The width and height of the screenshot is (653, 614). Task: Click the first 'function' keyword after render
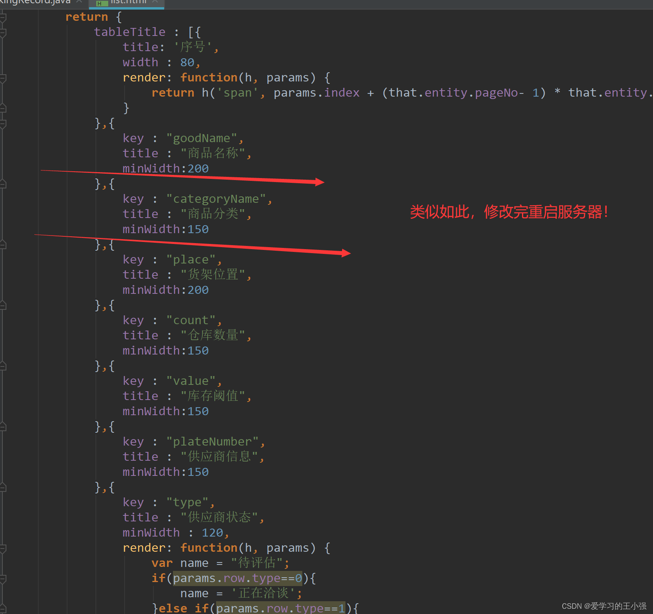tap(208, 77)
